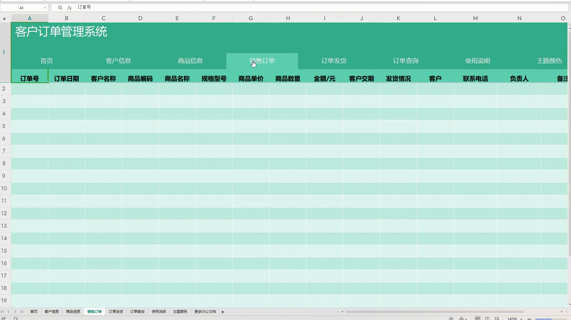This screenshot has height=320, width=571.
Task: Click the 规格型号 header cell
Action: click(214, 79)
